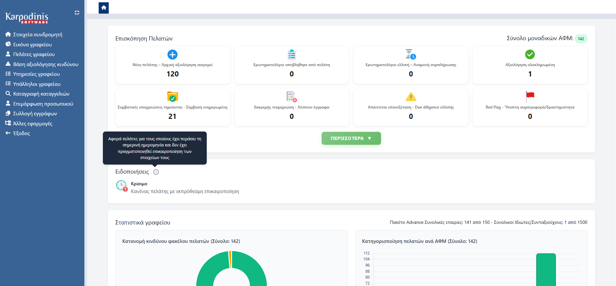
Task: Click the Karpodinis Software logo
Action: (x=27, y=17)
